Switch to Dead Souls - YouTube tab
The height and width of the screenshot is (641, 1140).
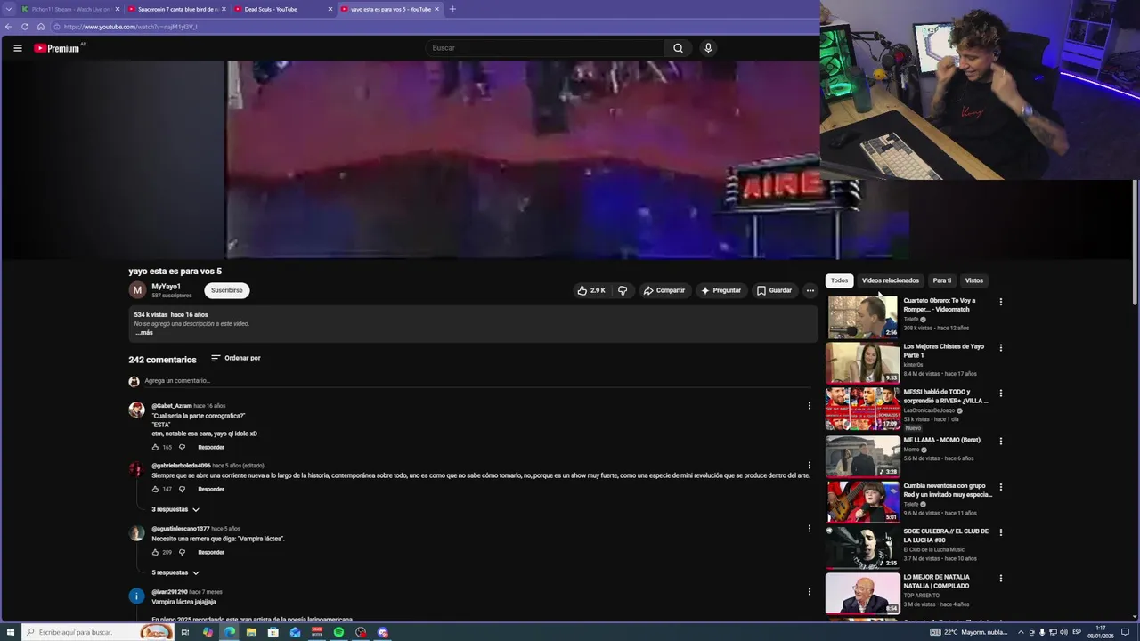[x=283, y=9]
